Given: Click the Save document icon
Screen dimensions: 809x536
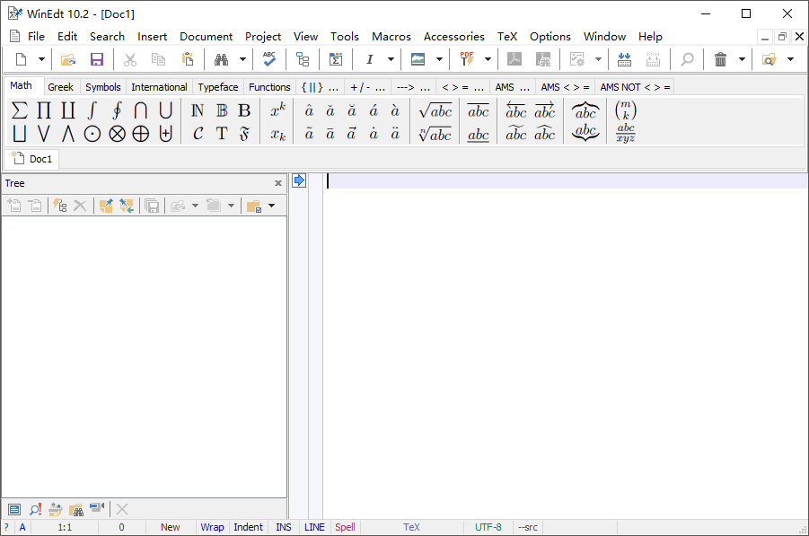Looking at the screenshot, I should 97,59.
